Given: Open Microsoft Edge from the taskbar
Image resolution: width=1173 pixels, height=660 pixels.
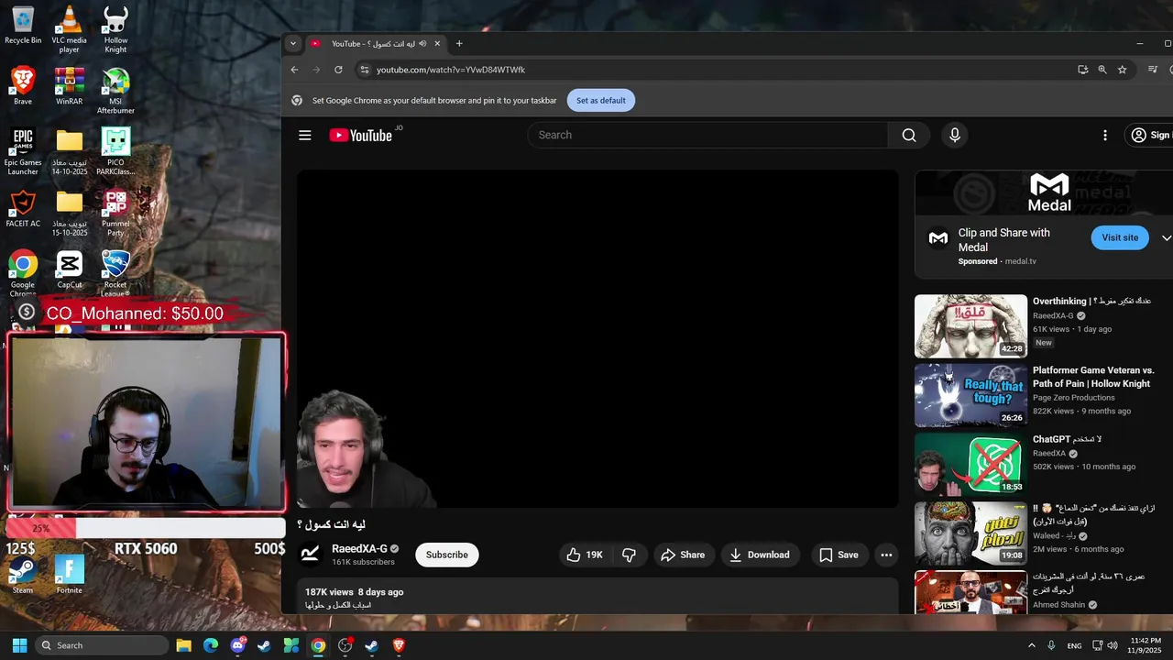Looking at the screenshot, I should [x=210, y=645].
